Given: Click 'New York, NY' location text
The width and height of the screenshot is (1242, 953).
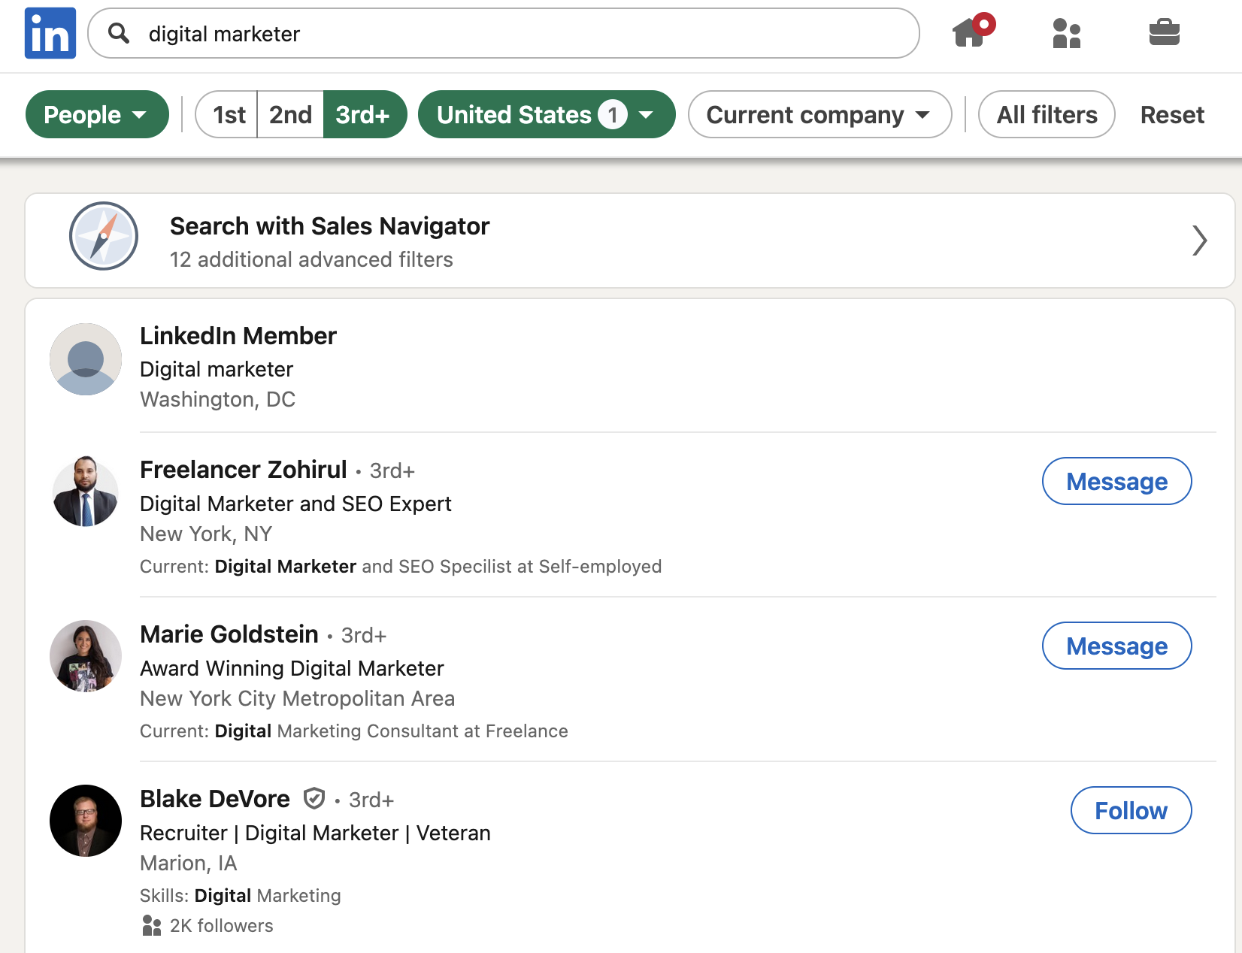Looking at the screenshot, I should [206, 534].
